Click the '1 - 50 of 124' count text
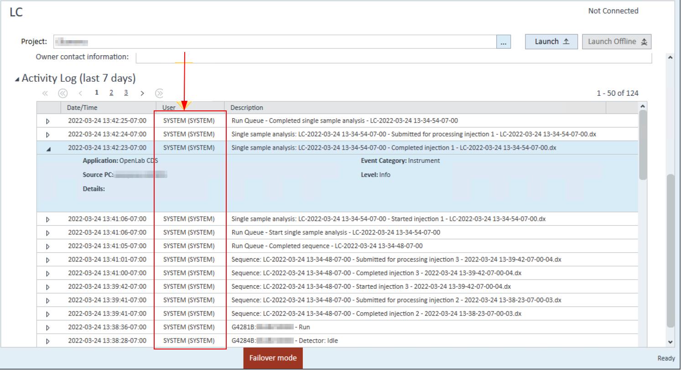Image resolution: width=681 pixels, height=370 pixels. tap(618, 94)
